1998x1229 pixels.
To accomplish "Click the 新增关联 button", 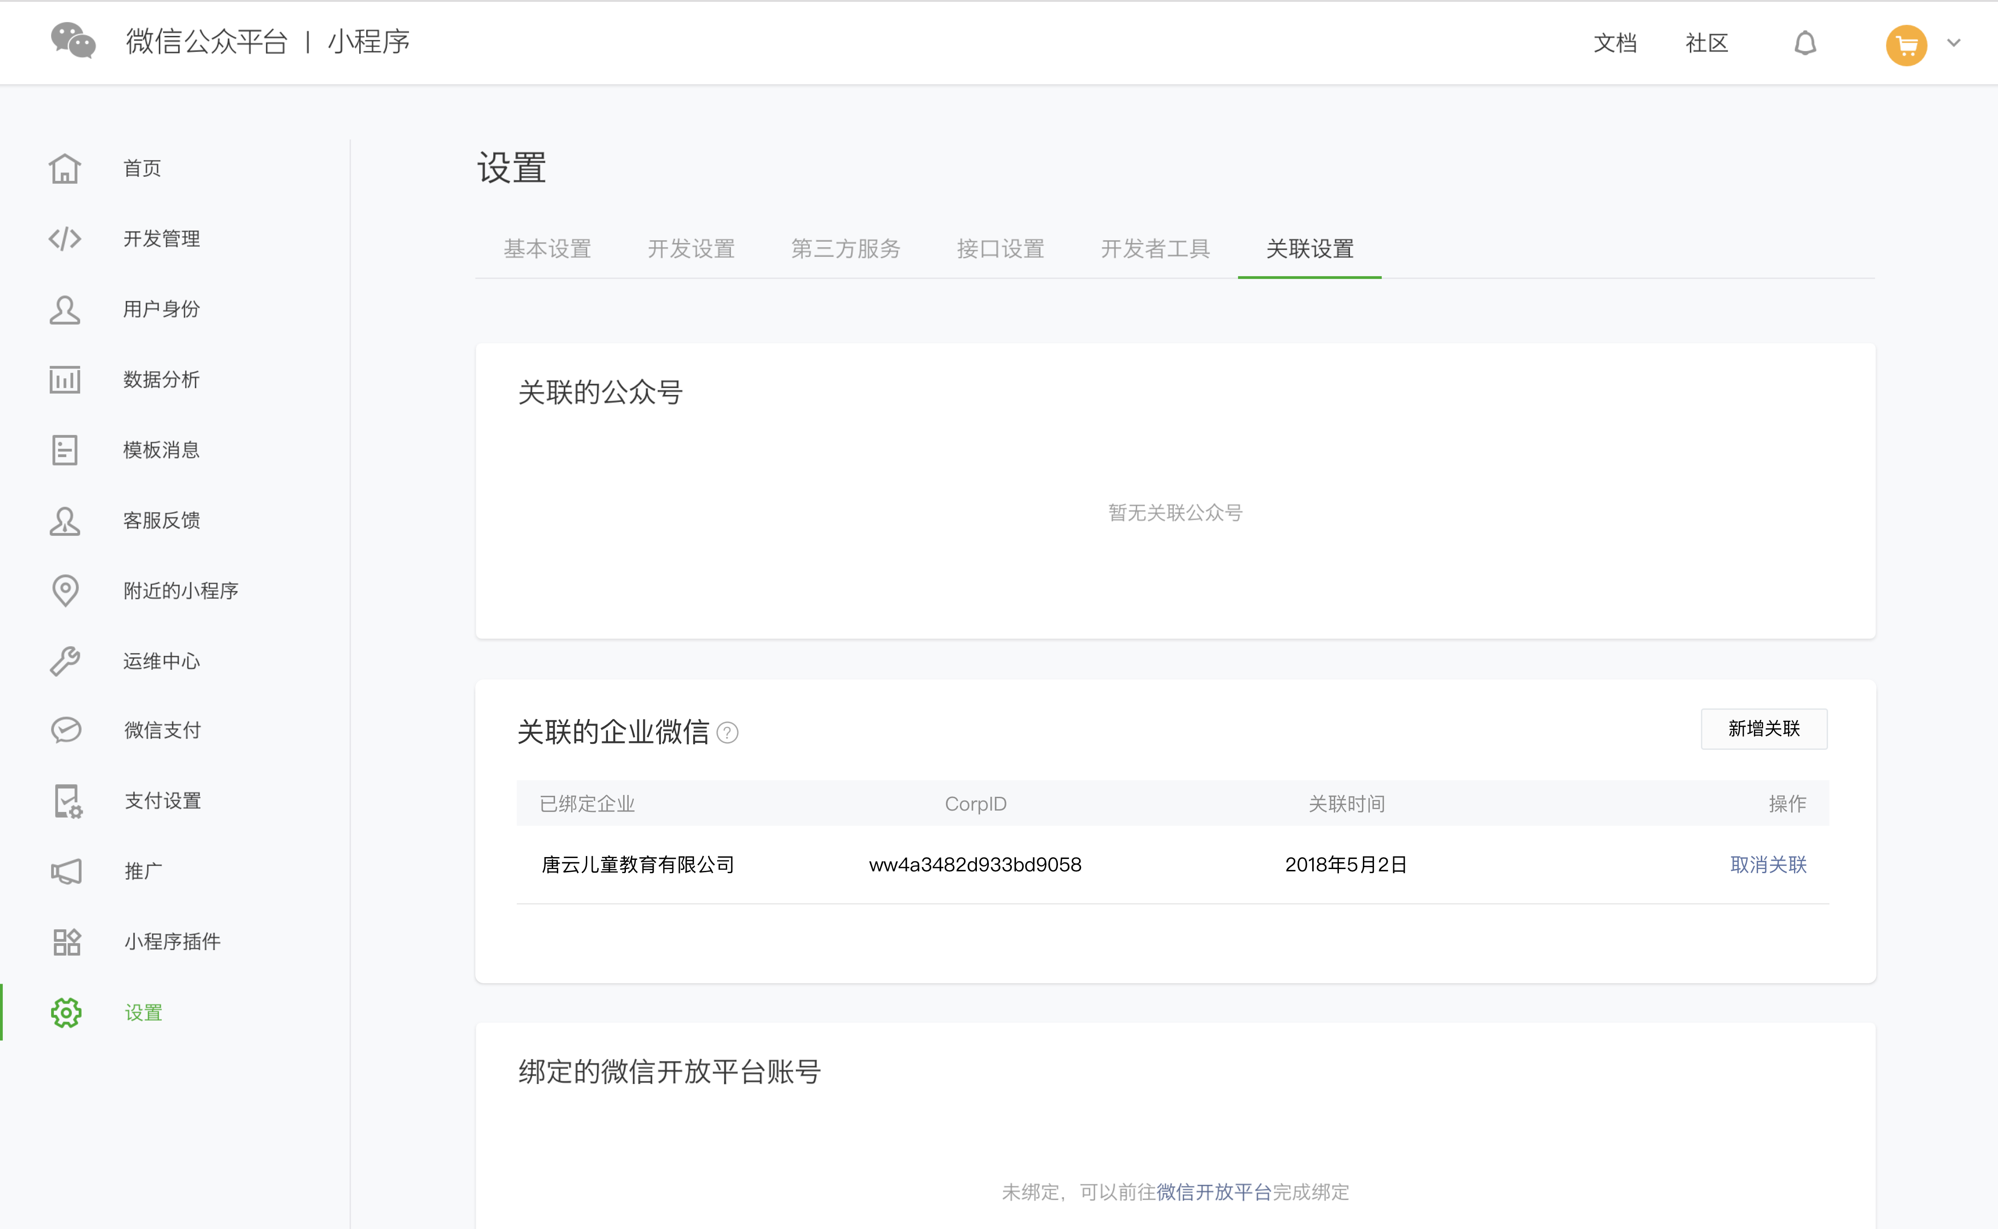I will 1763,729.
